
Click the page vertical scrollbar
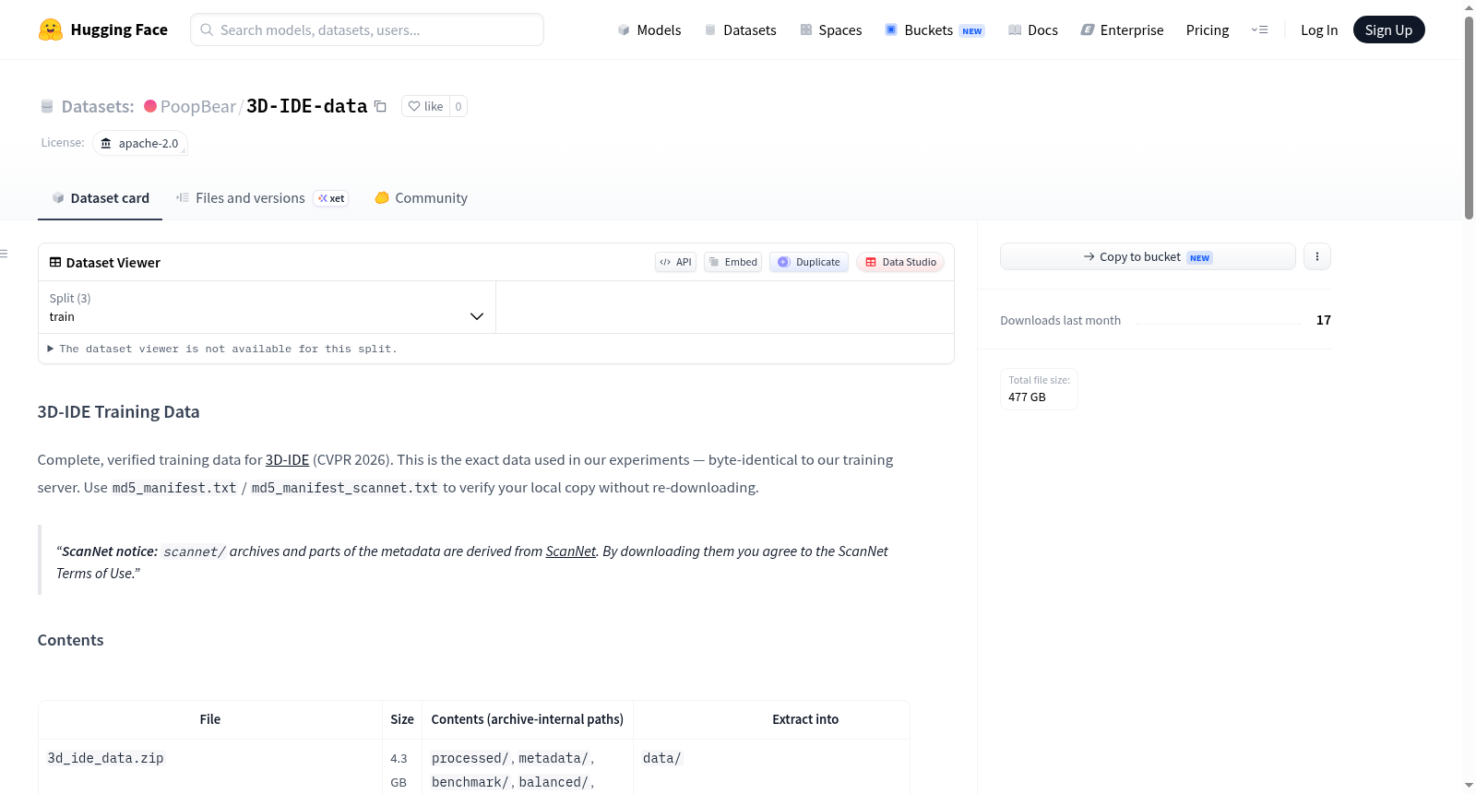pyautogui.click(x=1469, y=118)
